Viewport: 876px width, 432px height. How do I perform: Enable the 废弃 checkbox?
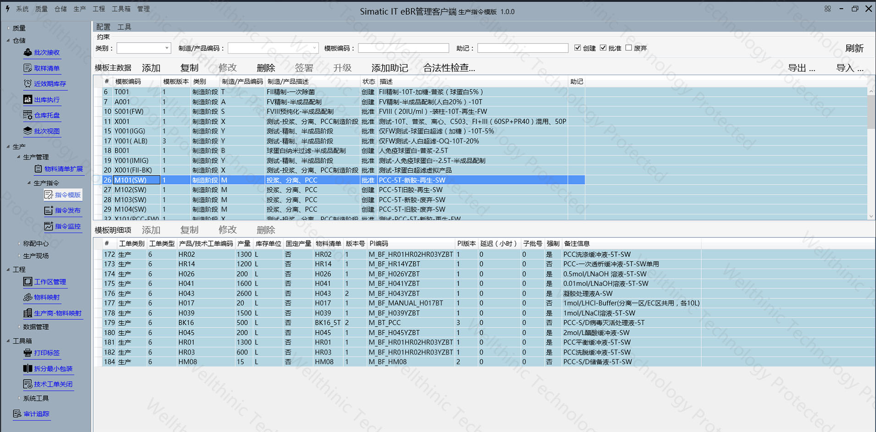pos(628,48)
